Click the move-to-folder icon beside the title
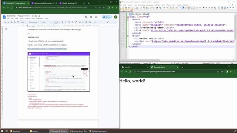 tap(36, 16)
